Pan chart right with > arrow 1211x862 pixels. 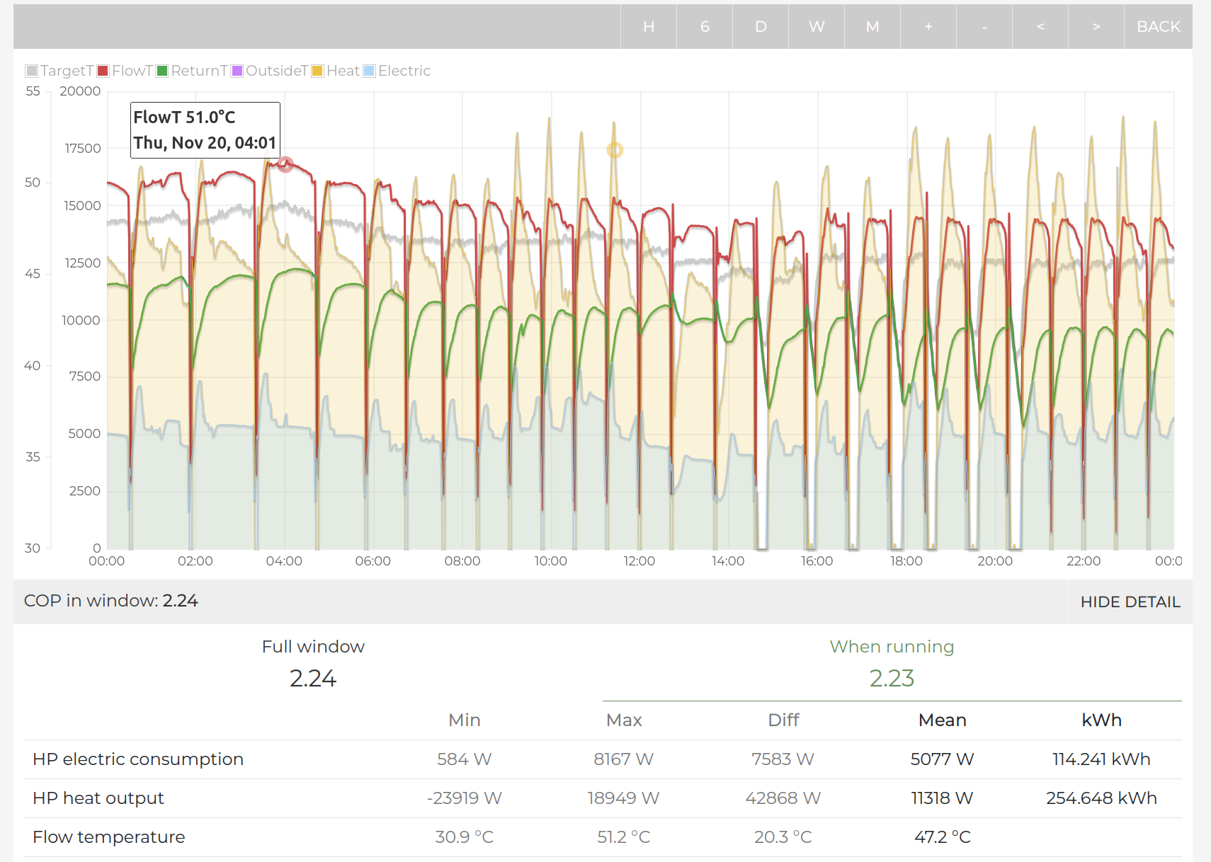pos(1096,27)
